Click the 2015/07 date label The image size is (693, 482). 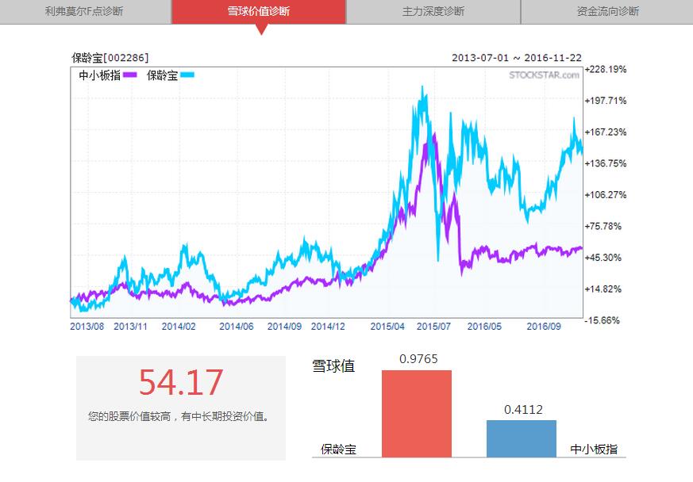tap(433, 327)
